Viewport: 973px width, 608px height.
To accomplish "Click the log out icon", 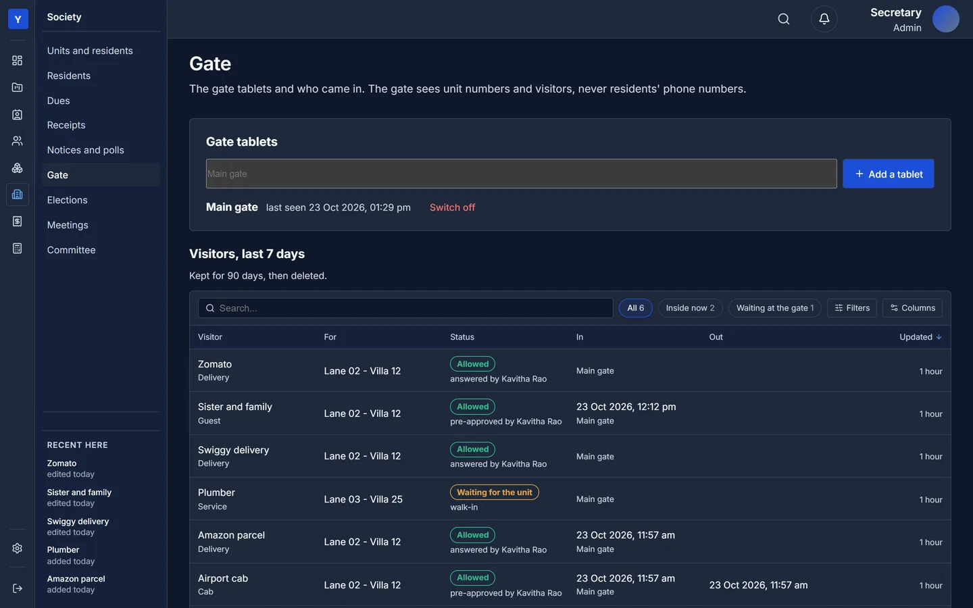I will tap(18, 588).
